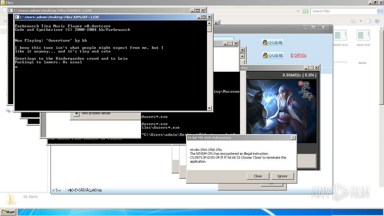Focus the Search Files box
384x216 pixels.
tap(343, 11)
